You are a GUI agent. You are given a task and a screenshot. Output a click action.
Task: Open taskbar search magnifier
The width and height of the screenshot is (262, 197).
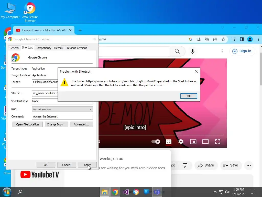point(20,192)
